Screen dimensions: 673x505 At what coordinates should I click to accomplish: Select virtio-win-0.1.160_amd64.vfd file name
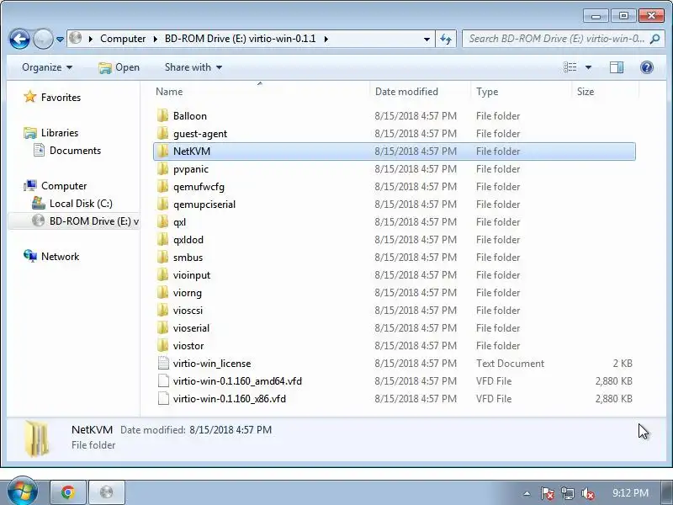click(x=237, y=381)
